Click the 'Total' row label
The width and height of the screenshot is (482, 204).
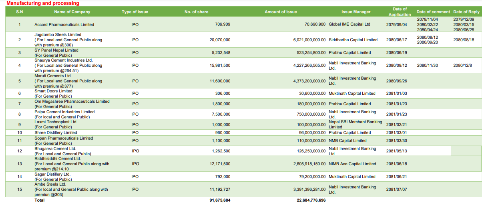[40, 200]
